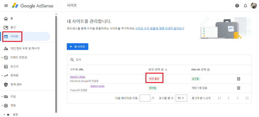Viewport: 259px width, 117px height.
Task: Go to the last page arrow
Action: point(247,98)
